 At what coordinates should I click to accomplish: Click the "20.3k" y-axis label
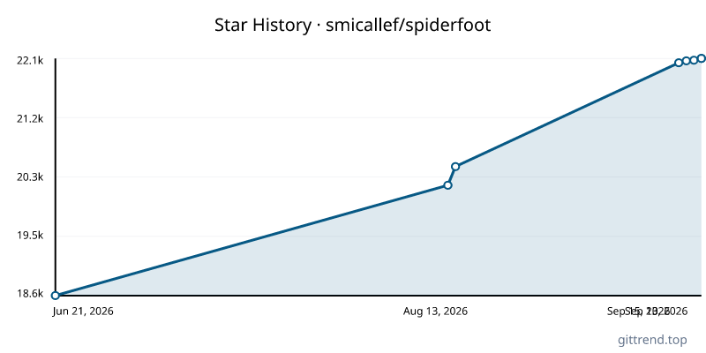point(30,177)
